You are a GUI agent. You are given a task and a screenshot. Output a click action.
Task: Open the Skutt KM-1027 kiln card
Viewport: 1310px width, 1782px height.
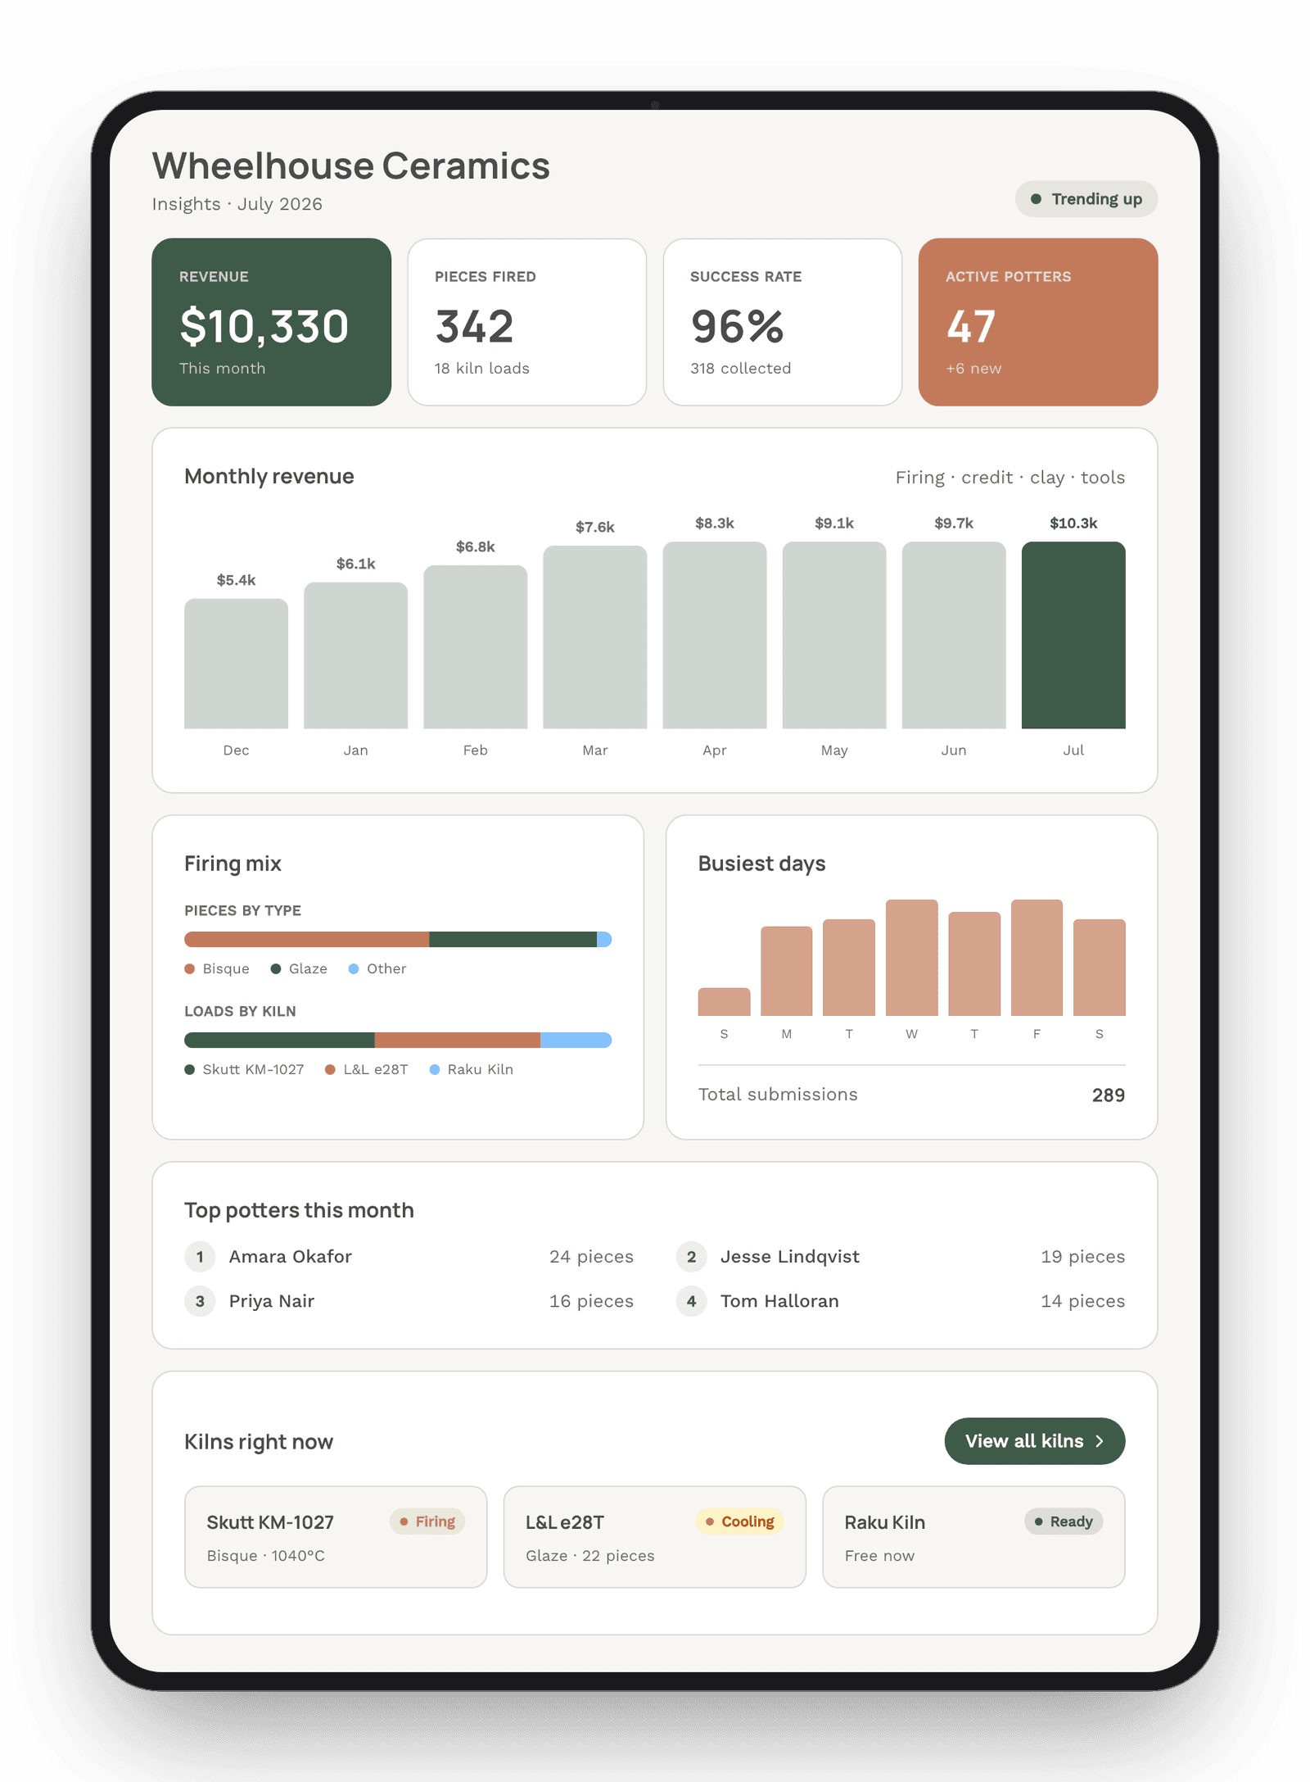[336, 1537]
